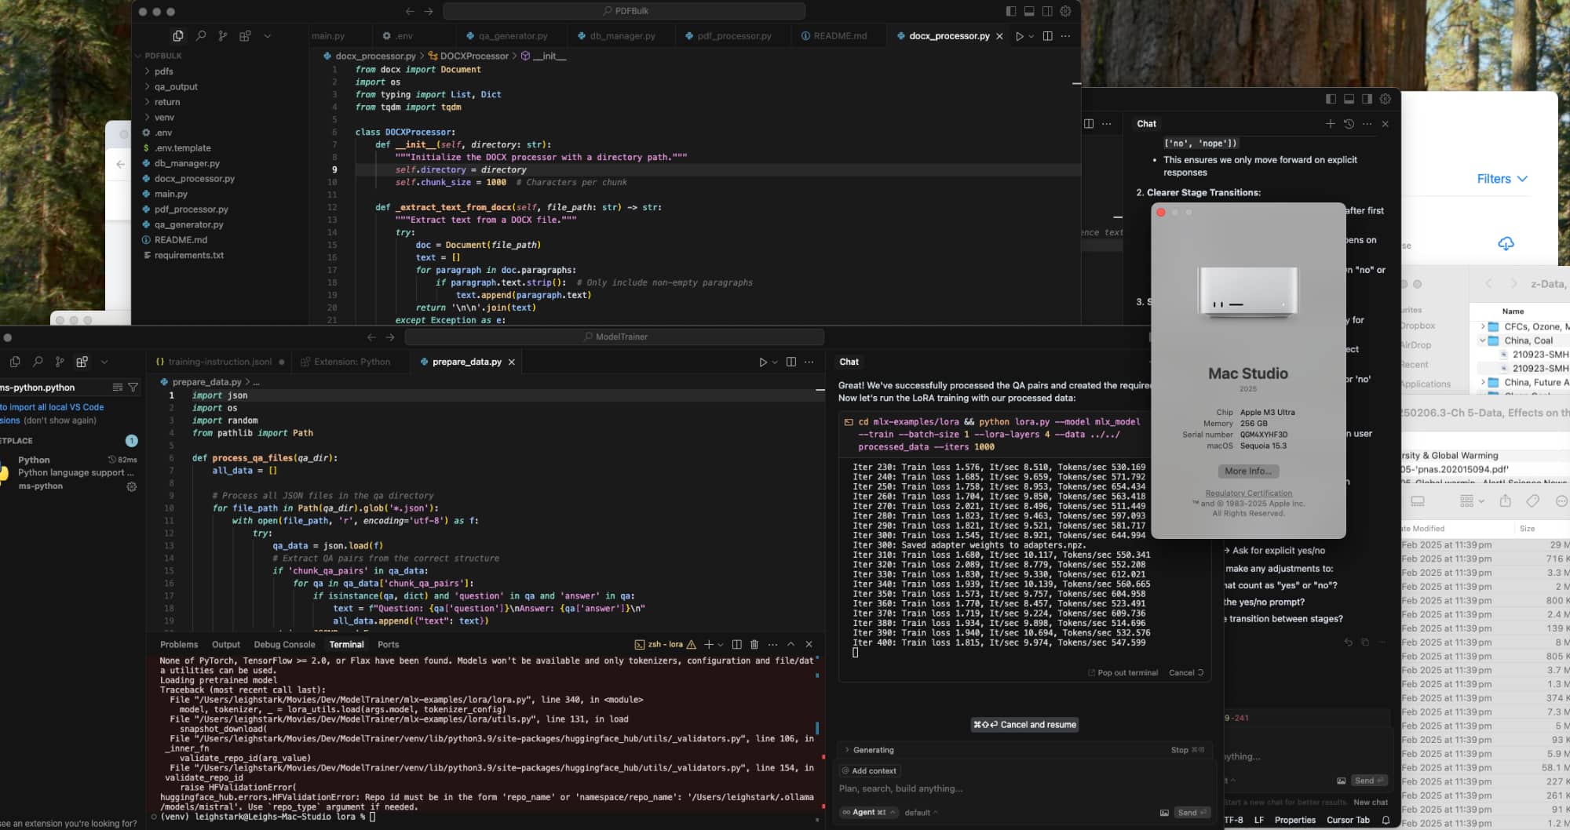Expand the qa_output folder
This screenshot has height=830, width=1570.
pos(175,87)
